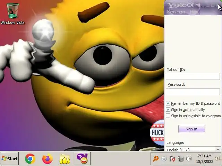Click the orange magnifier tray icon
Viewport: 222px width, 166px height.
coord(156,159)
